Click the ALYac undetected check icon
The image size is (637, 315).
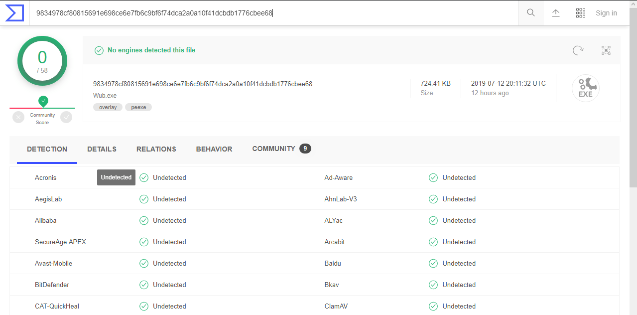pos(433,220)
